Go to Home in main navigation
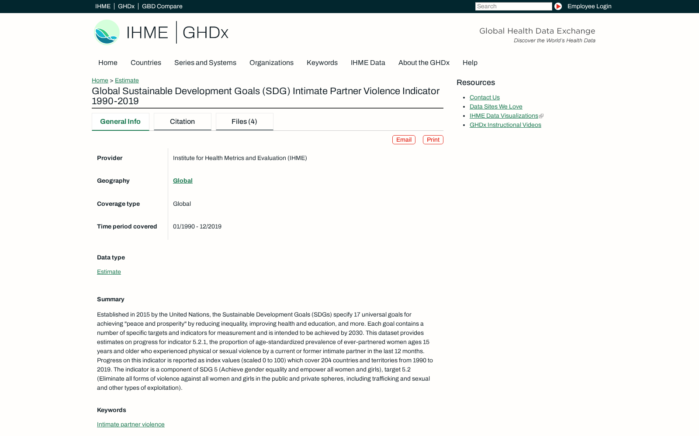The width and height of the screenshot is (699, 436). pyautogui.click(x=108, y=63)
